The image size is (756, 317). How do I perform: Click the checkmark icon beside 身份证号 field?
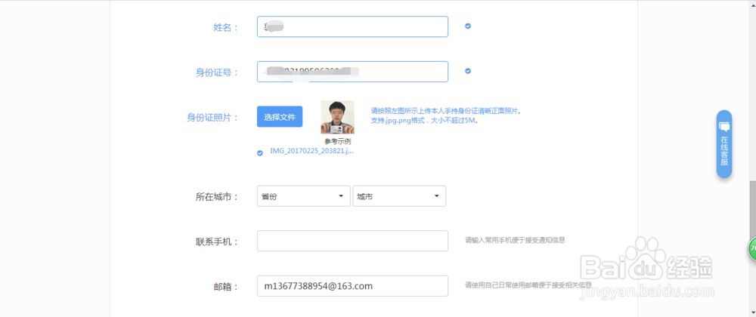(x=468, y=71)
